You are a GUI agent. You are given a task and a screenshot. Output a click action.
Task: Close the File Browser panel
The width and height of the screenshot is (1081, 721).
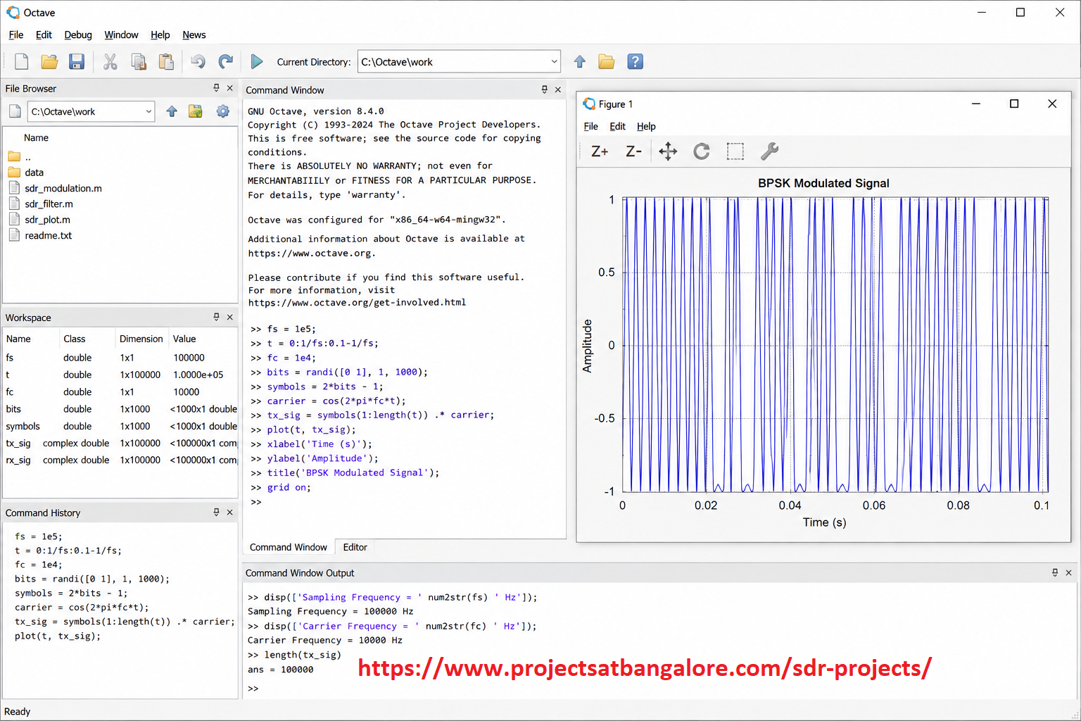[230, 88]
